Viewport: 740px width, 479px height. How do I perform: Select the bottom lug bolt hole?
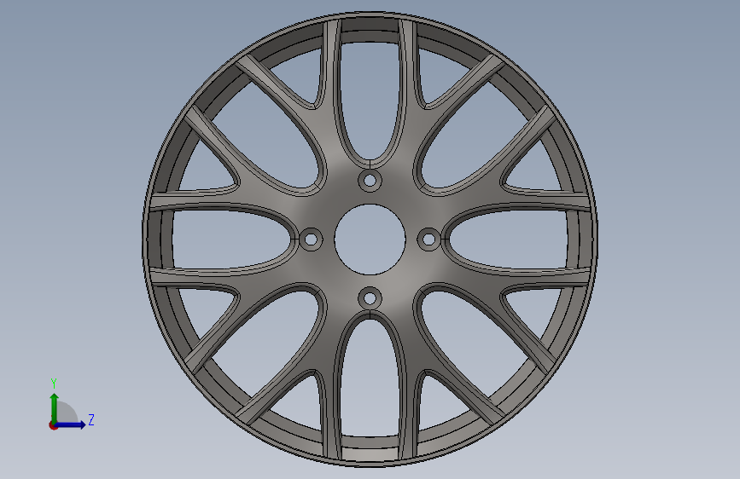[x=370, y=298]
